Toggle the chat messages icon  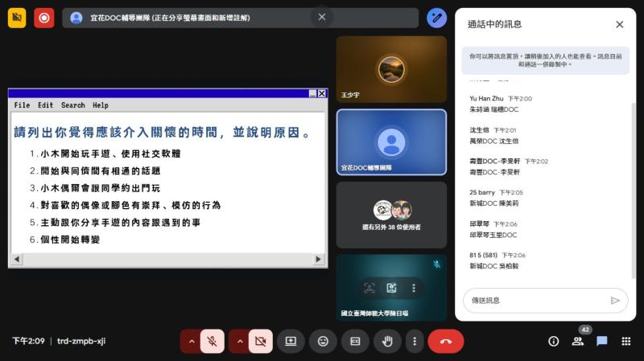click(602, 342)
